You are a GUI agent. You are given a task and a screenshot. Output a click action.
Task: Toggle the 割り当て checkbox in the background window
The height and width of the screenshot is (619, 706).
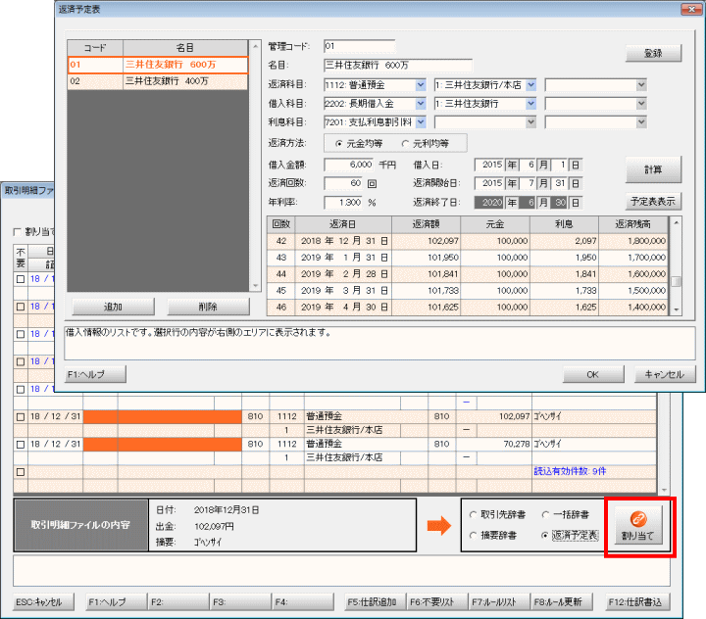(18, 232)
